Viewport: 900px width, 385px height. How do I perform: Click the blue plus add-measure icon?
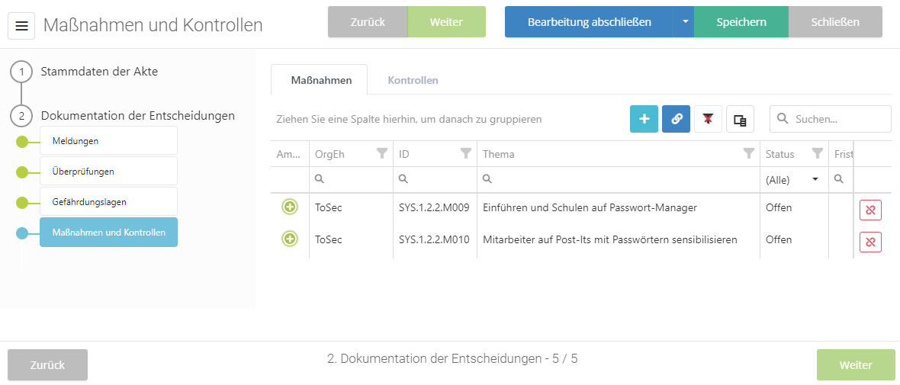(x=644, y=119)
